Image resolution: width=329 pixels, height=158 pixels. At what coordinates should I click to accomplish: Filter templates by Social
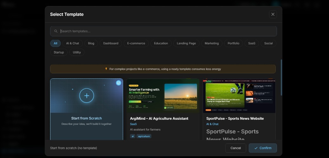268,43
